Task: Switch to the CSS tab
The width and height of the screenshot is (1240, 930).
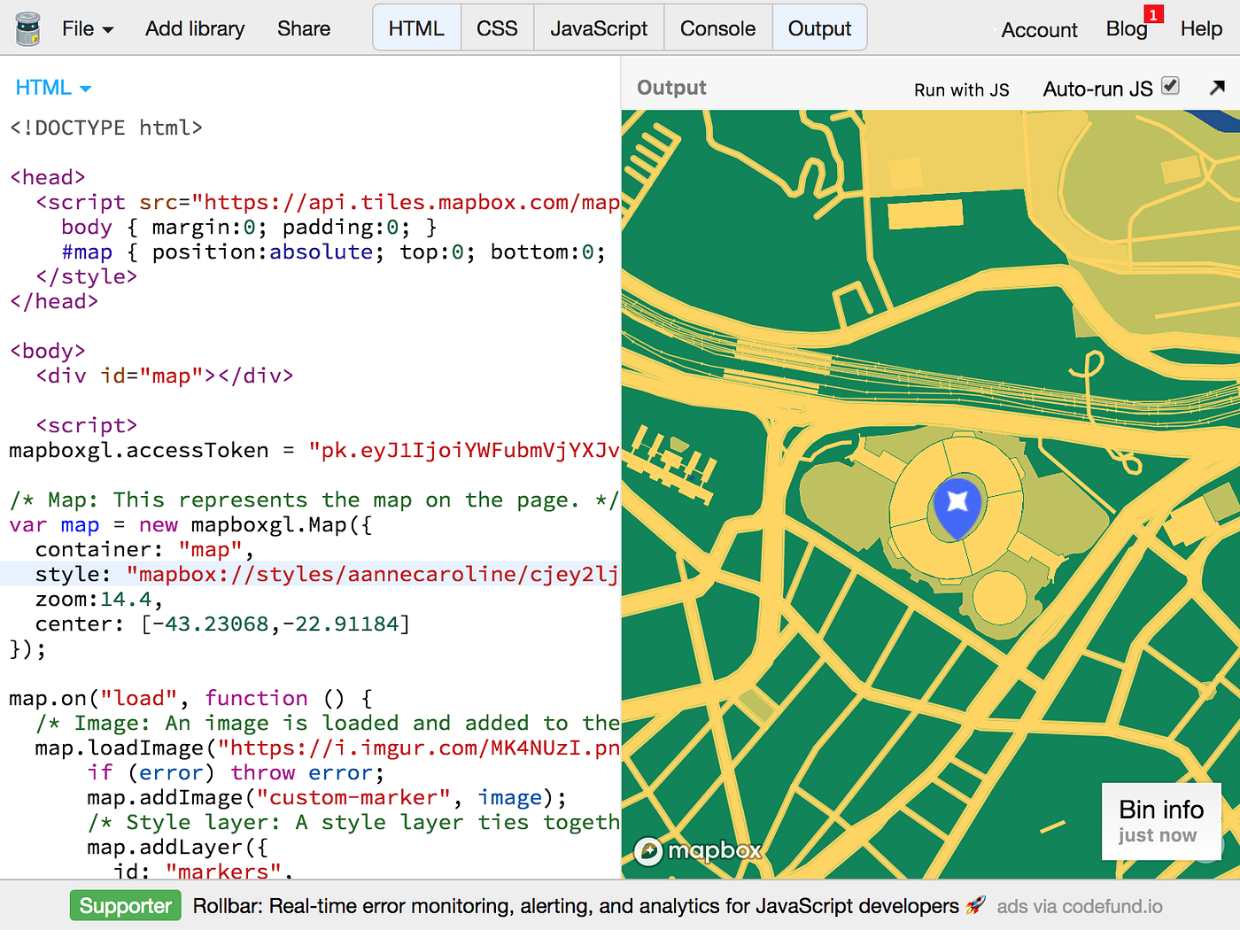Action: pos(497,27)
